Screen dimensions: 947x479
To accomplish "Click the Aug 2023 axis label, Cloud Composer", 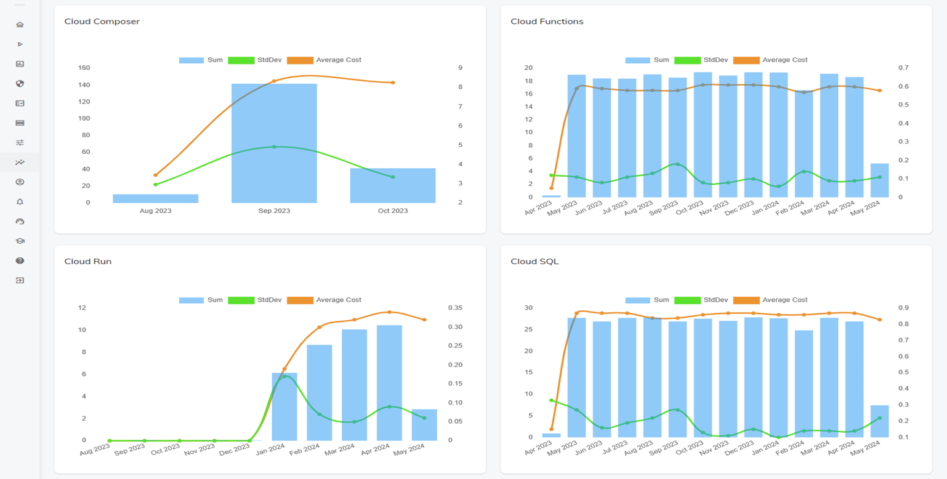I will coord(155,211).
